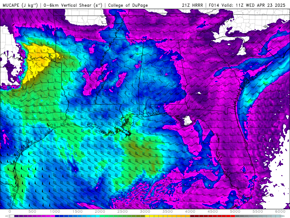Image resolution: width=290 pixels, height=218 pixels.
Task: Click the 3500 colorbar label
Action: point(167,211)
